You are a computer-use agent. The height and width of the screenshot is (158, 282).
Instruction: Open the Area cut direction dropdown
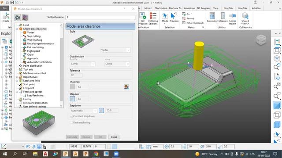117,64
